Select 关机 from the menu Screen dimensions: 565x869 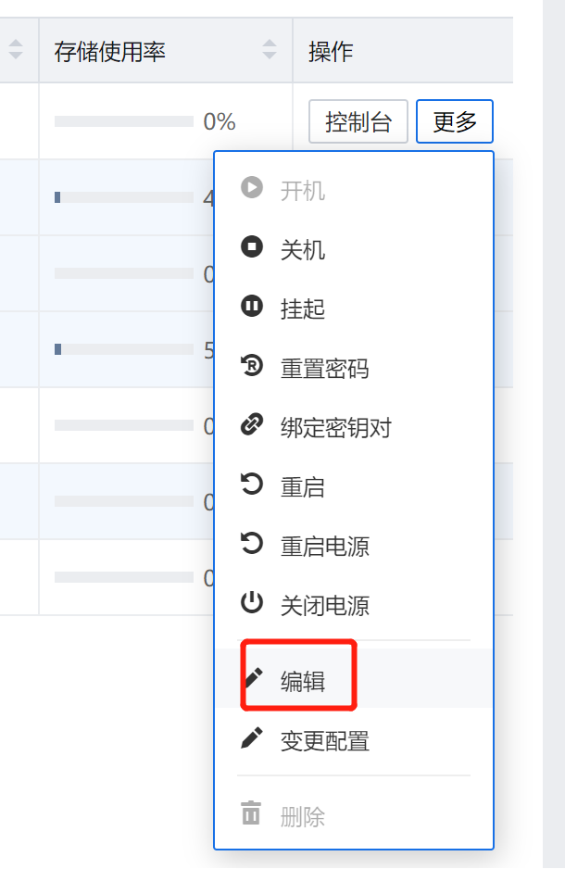tap(303, 250)
